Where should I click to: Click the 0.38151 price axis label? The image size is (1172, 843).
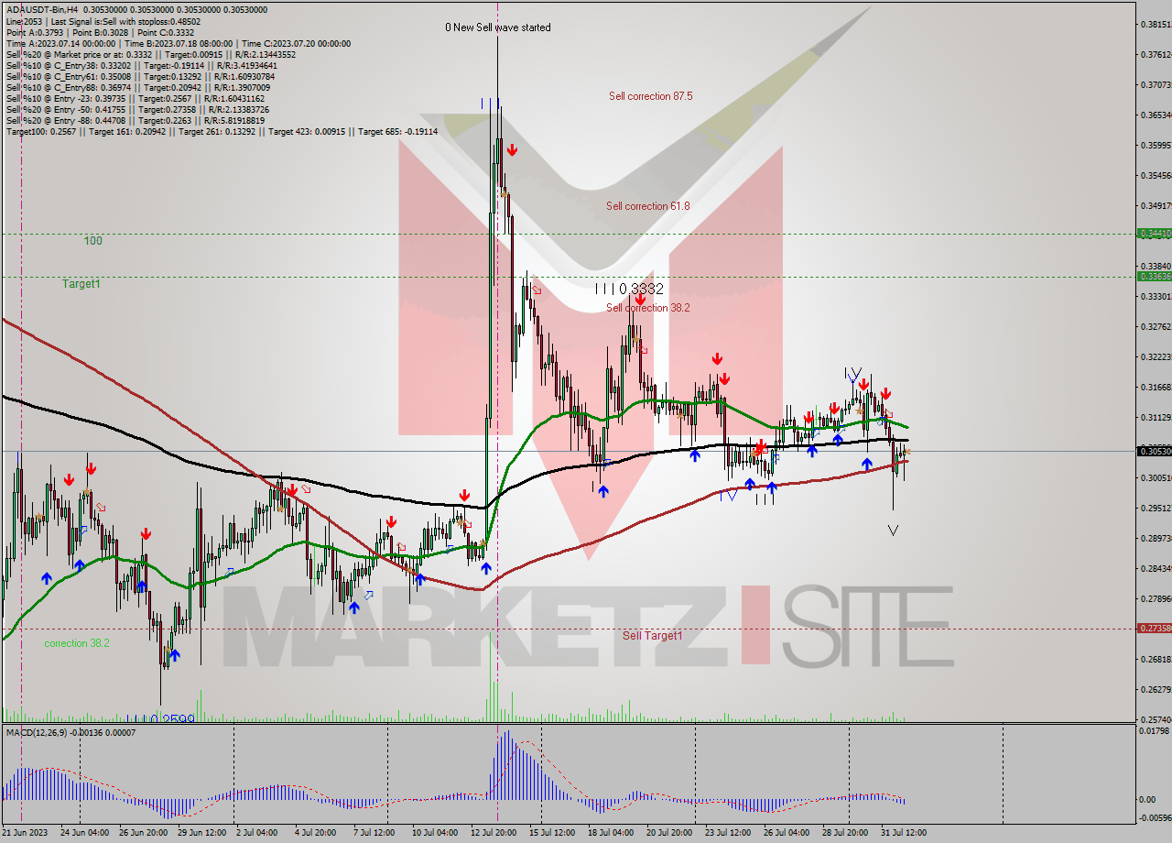(x=1156, y=24)
